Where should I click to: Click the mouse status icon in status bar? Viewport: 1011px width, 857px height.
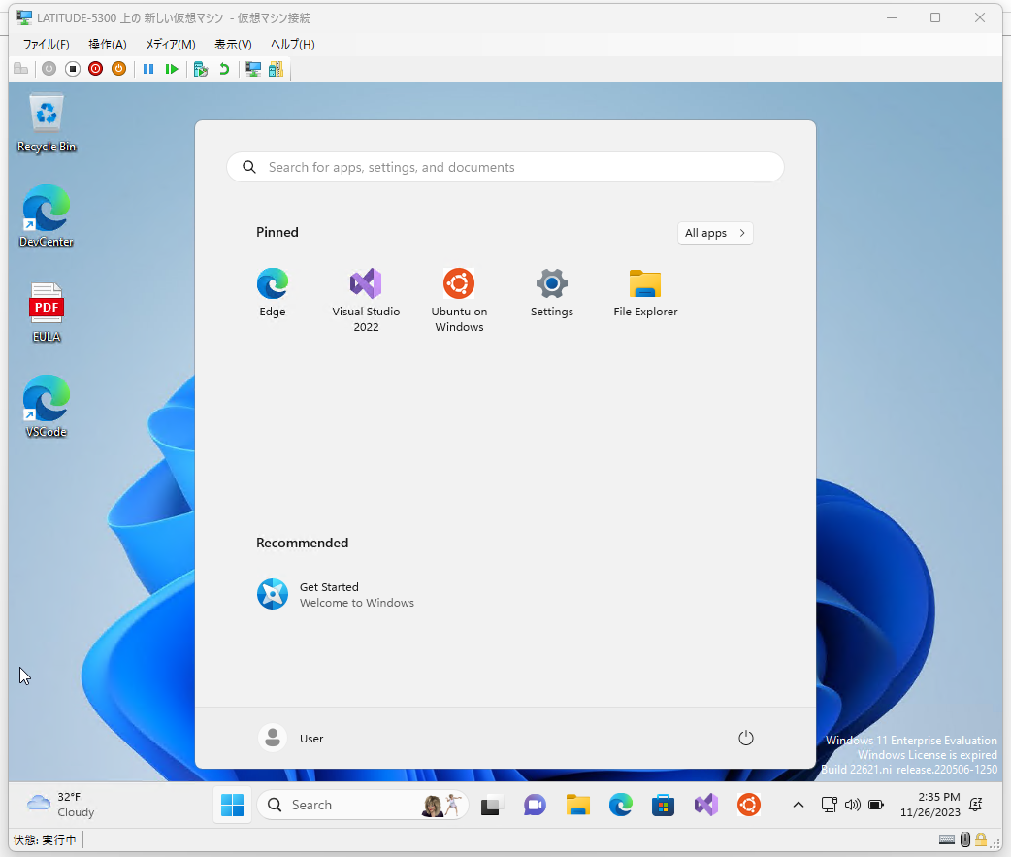point(964,840)
